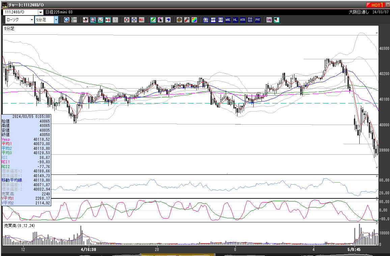This screenshot has width=390, height=256.
Task: Click the 39900 price axis label
Action: pyautogui.click(x=384, y=150)
